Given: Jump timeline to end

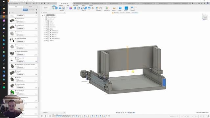Looking at the screenshot, I should tap(50, 116).
